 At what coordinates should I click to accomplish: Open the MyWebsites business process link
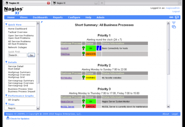[66, 78]
